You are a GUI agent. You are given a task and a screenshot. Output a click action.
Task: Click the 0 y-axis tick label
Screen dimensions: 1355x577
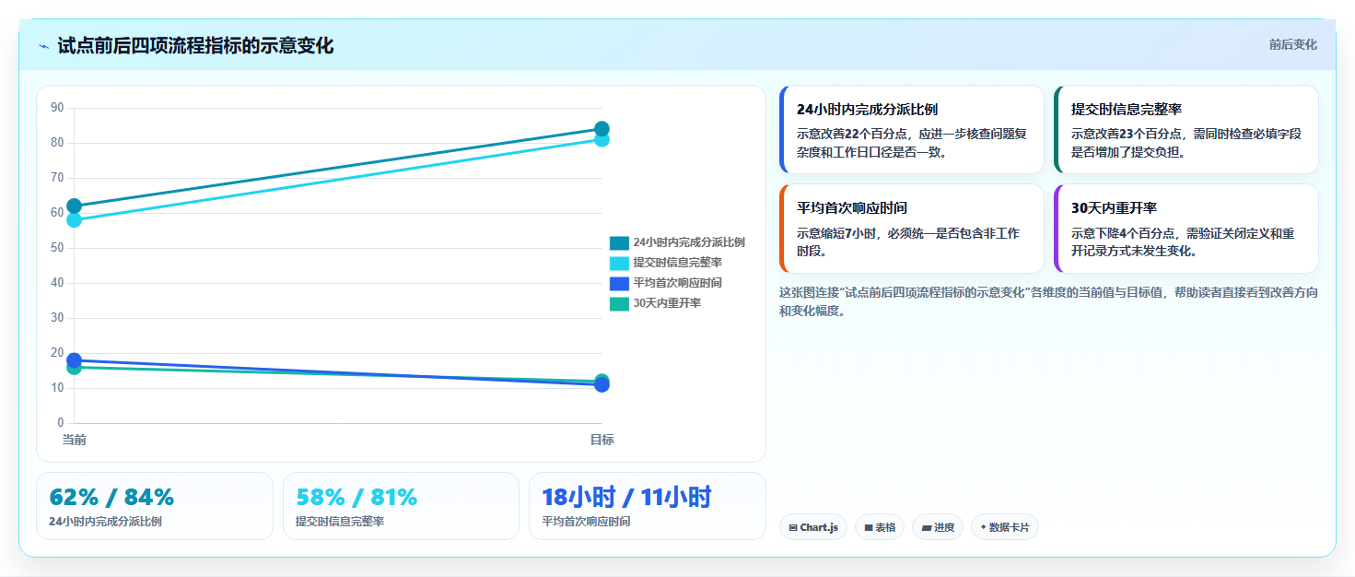pyautogui.click(x=61, y=423)
